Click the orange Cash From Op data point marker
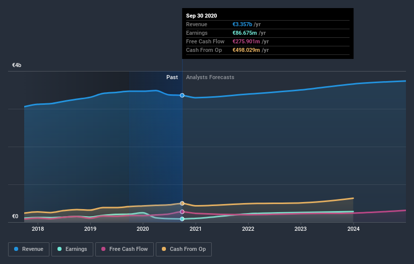 (x=182, y=204)
